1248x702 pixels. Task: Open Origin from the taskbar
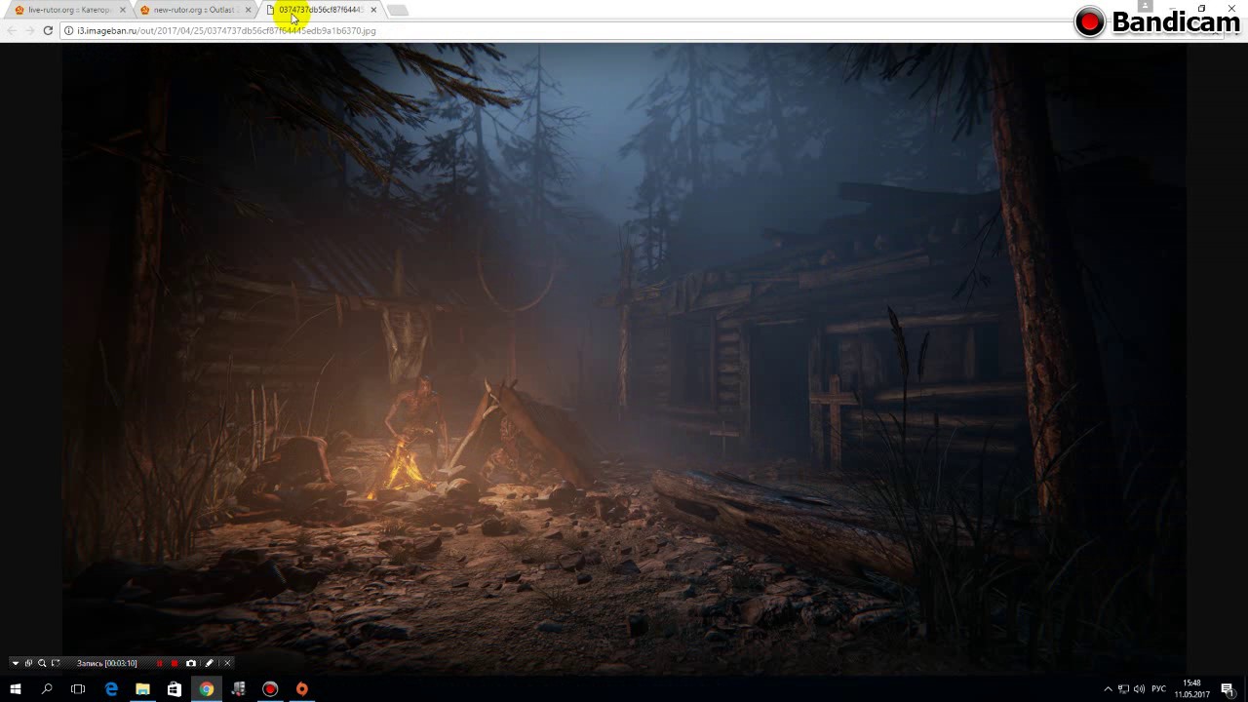(x=302, y=689)
